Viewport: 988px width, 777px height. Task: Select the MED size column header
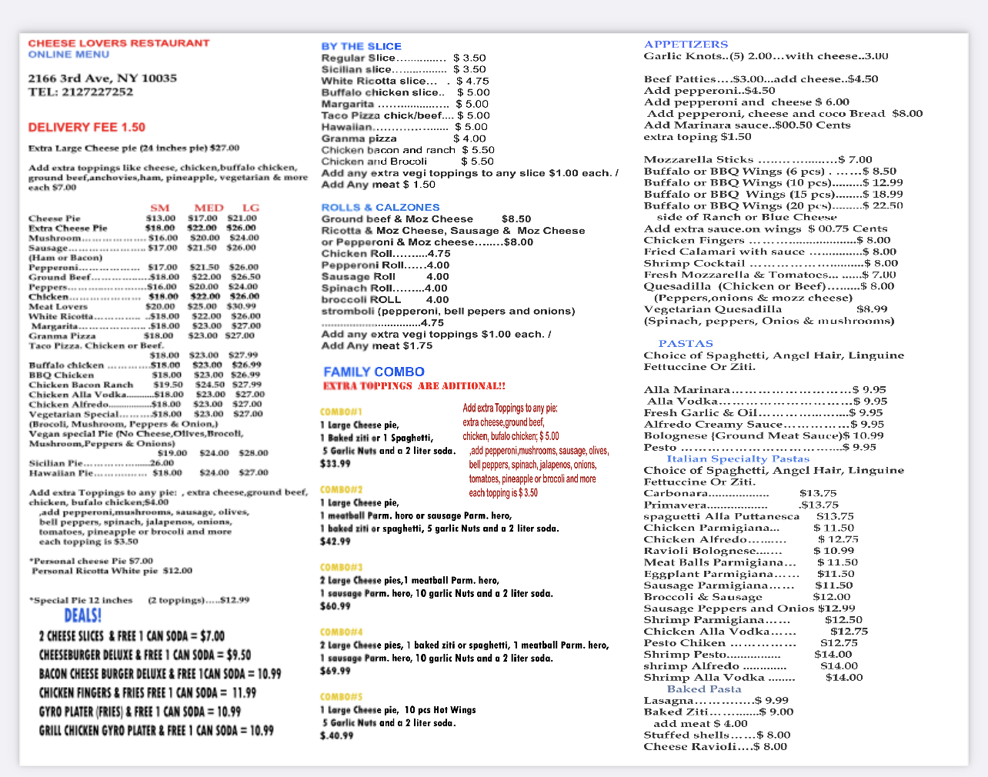tap(209, 208)
